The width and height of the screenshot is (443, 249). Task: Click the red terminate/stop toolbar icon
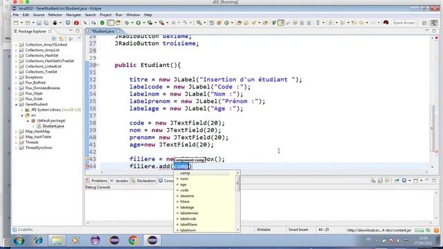pos(76,23)
